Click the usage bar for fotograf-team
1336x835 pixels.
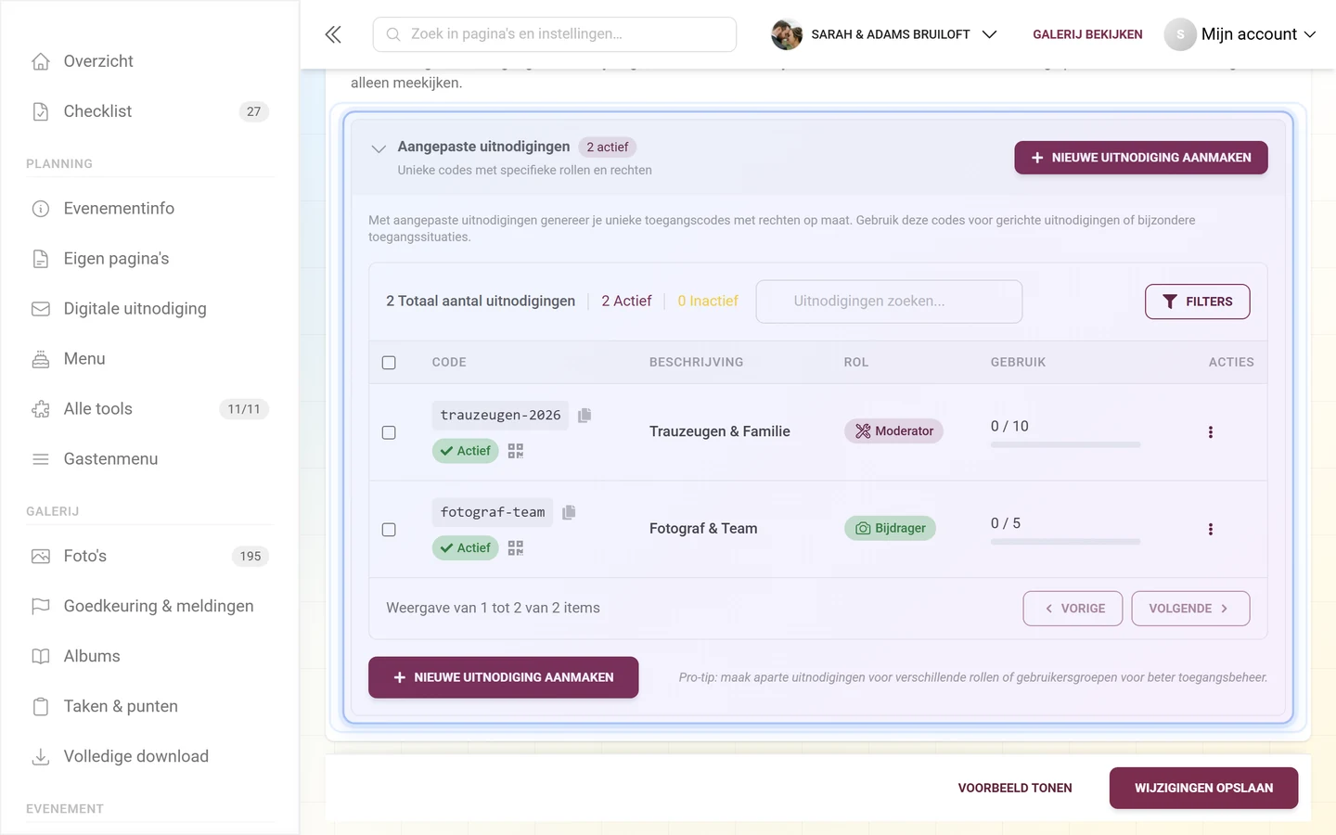coord(1065,542)
